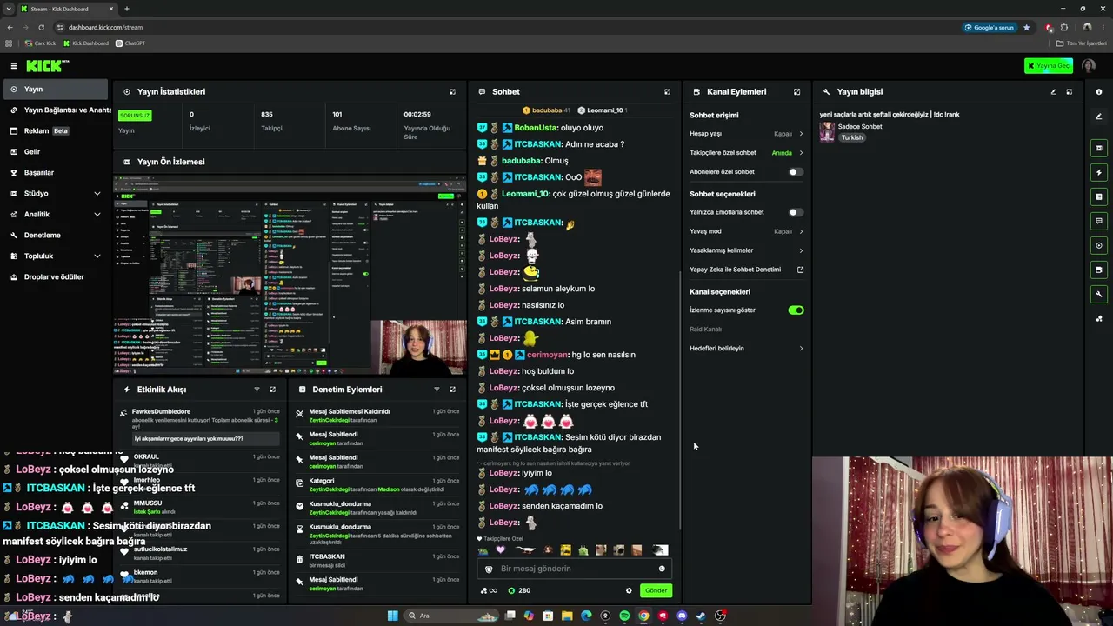Open the ChatGPT bookmark

130,43
